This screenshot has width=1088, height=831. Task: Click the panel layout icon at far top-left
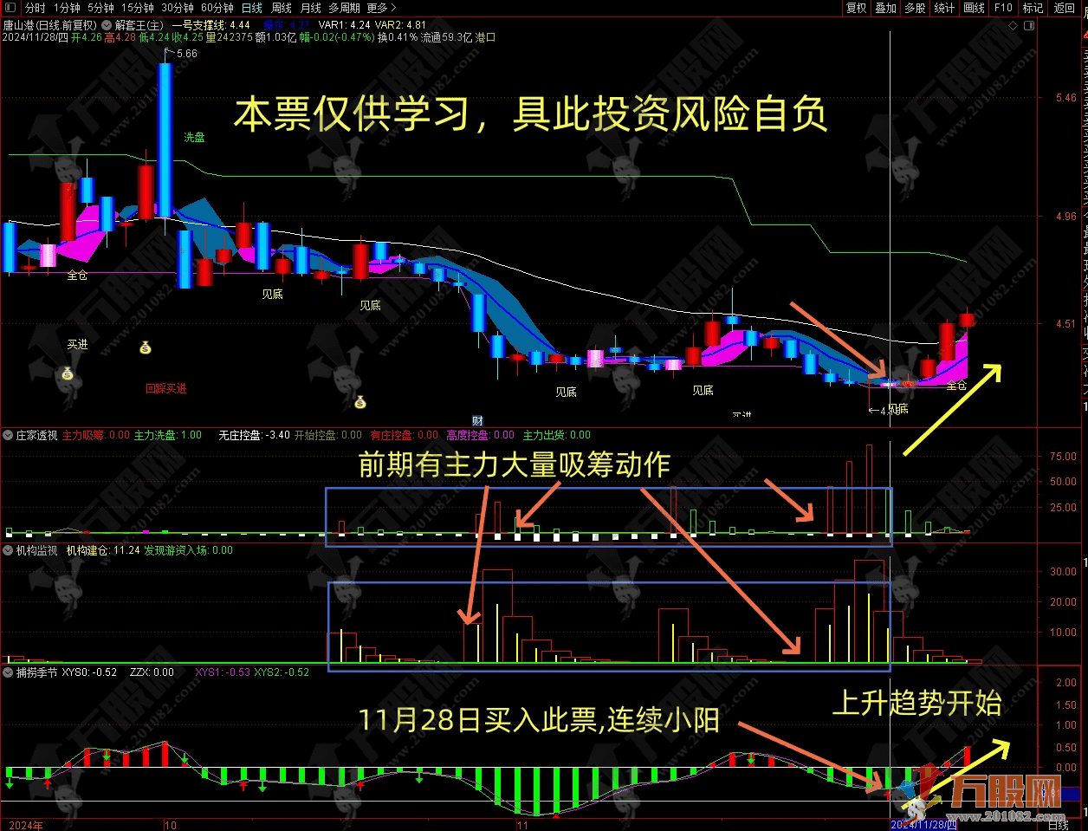[10, 8]
